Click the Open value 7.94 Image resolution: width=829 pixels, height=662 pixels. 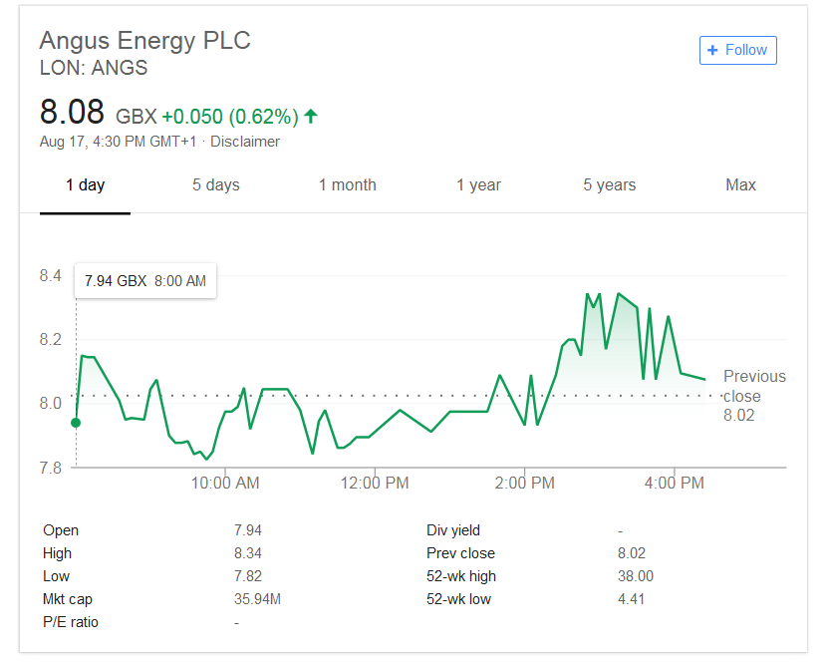pos(248,530)
